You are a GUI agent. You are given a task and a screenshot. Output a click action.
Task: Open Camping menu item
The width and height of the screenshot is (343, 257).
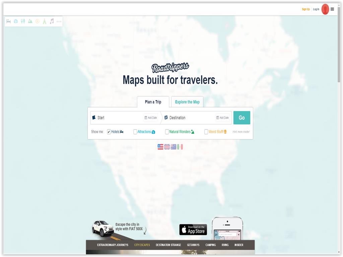click(x=210, y=245)
